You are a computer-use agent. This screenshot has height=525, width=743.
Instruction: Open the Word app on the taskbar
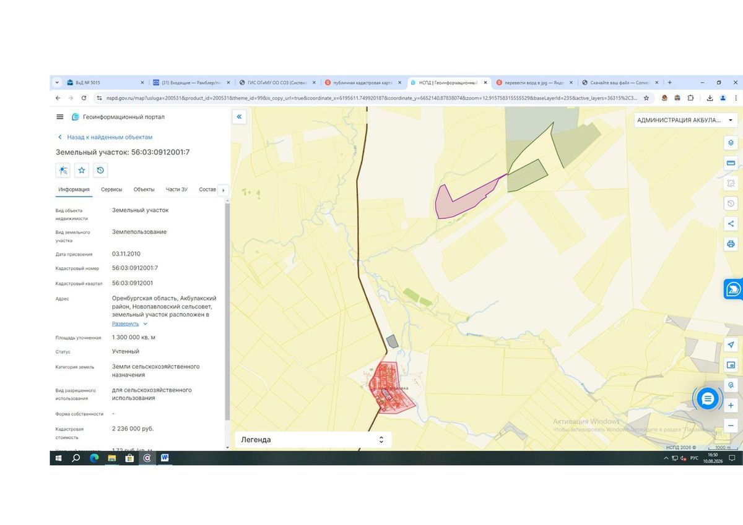tap(165, 458)
